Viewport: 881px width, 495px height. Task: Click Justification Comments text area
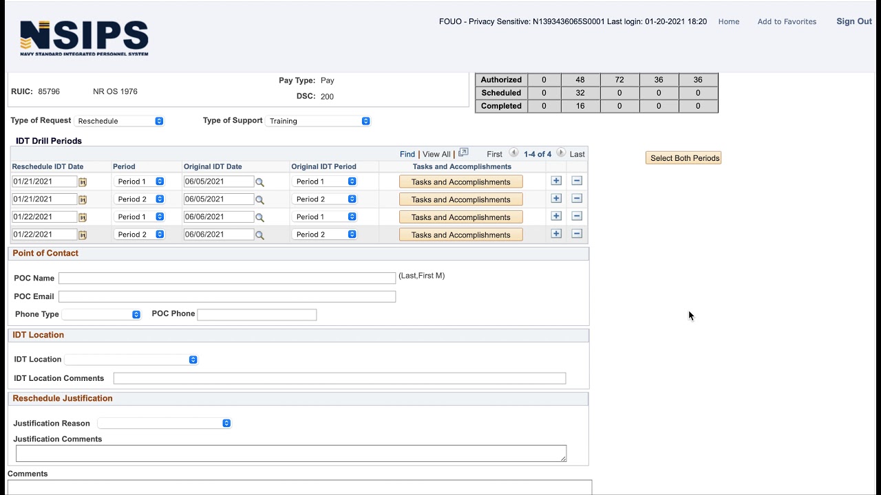click(x=291, y=453)
